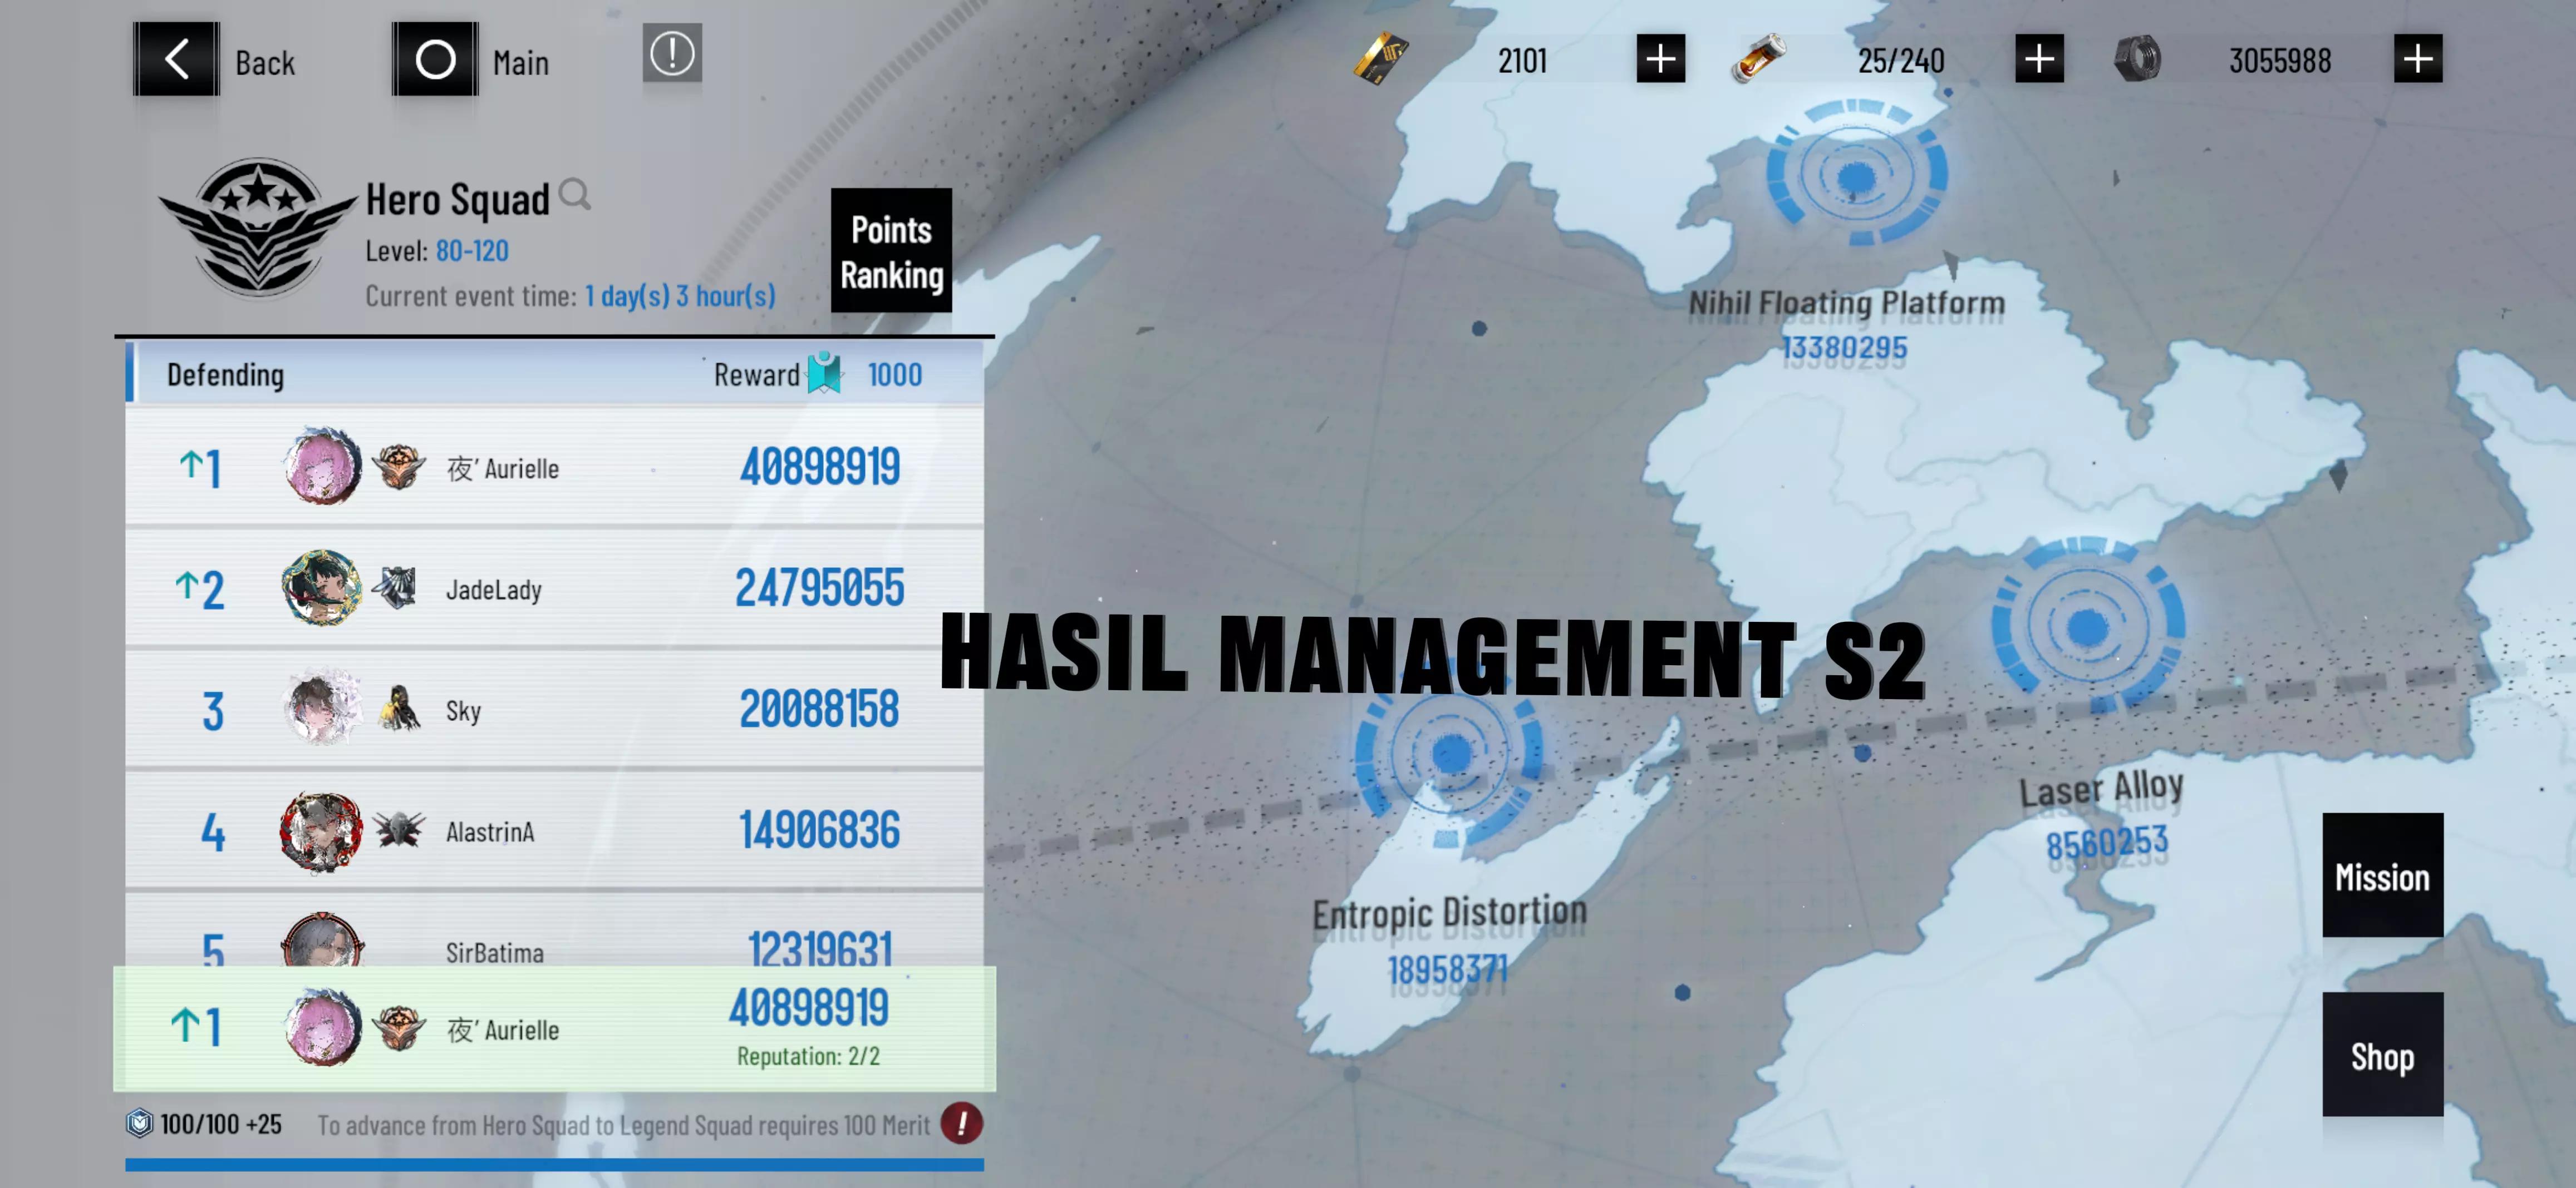Viewport: 2576px width, 1188px height.
Task: Tap score 20088158 for Sky
Action: tap(820, 709)
